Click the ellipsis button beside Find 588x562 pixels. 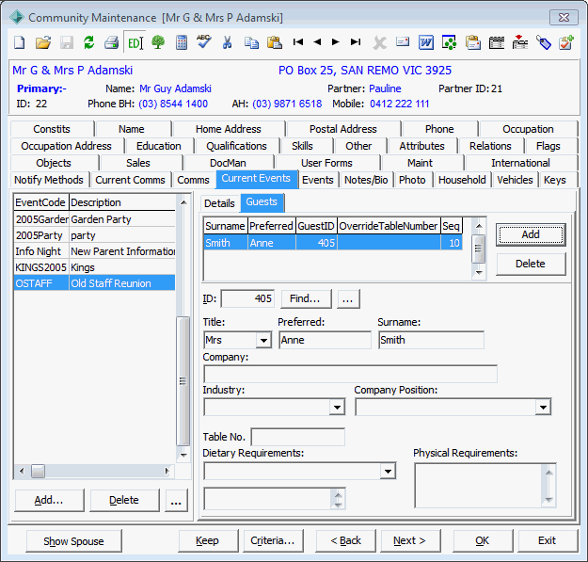pyautogui.click(x=348, y=298)
